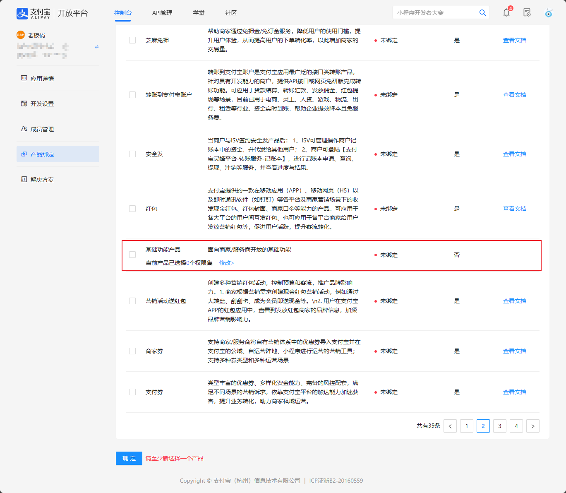
Task: Go to previous page arrow
Action: pos(450,426)
